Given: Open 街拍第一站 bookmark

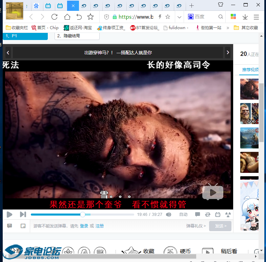Looking at the screenshot, I should pos(209,28).
